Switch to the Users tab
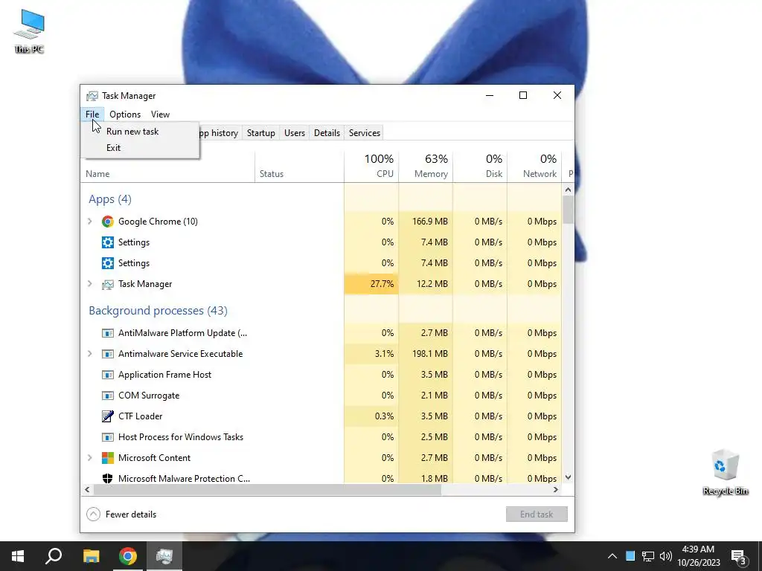762x571 pixels. pos(295,133)
